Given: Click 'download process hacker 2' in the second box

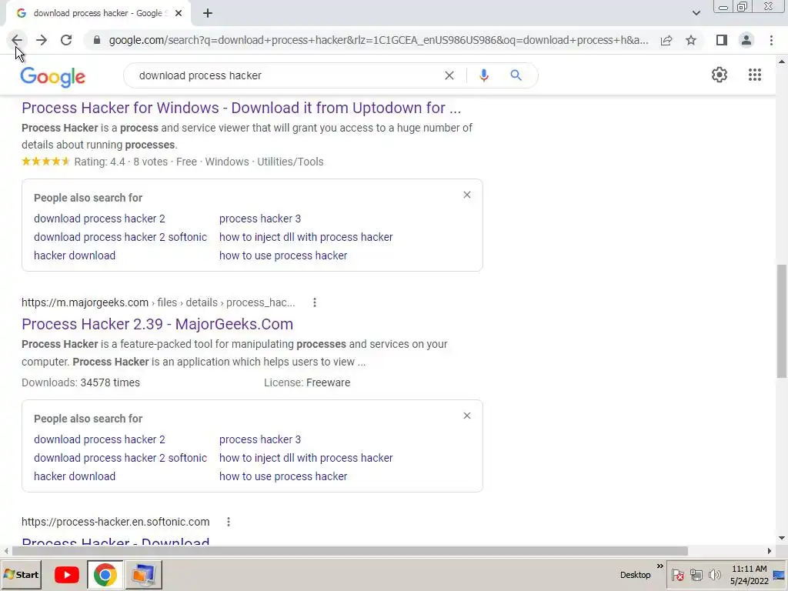Looking at the screenshot, I should pos(99,439).
